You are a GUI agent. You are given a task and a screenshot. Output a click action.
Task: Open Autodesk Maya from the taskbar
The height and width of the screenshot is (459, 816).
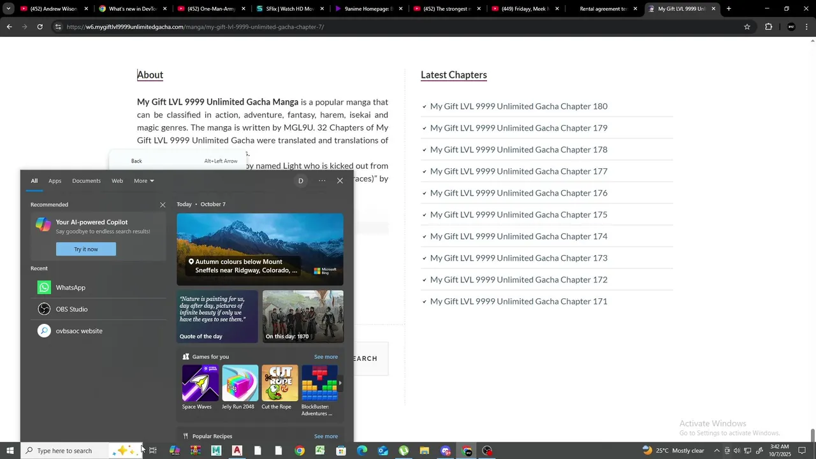pyautogui.click(x=216, y=451)
